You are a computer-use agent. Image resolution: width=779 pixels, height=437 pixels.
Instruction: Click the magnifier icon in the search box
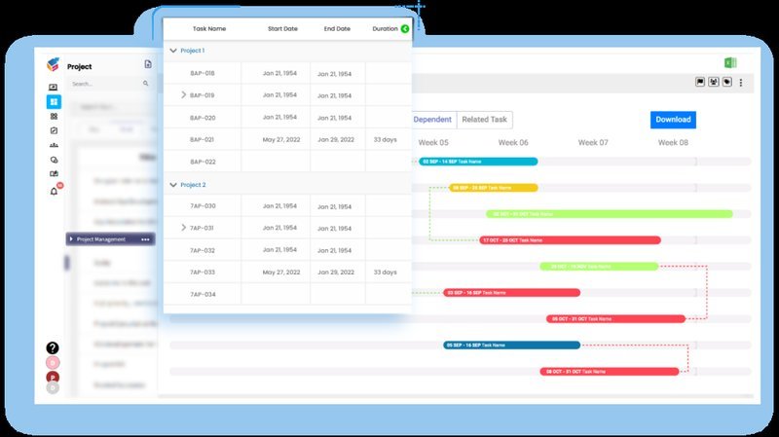click(145, 84)
